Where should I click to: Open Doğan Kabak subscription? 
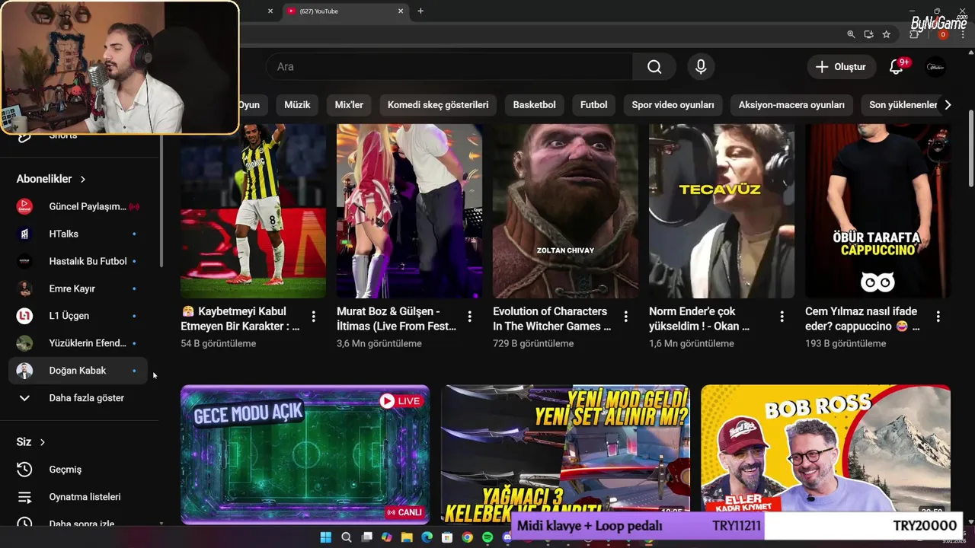[x=78, y=371]
